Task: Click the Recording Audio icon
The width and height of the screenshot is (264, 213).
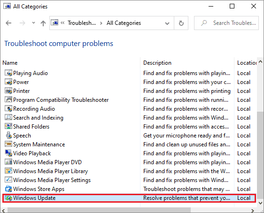Action: (8, 108)
